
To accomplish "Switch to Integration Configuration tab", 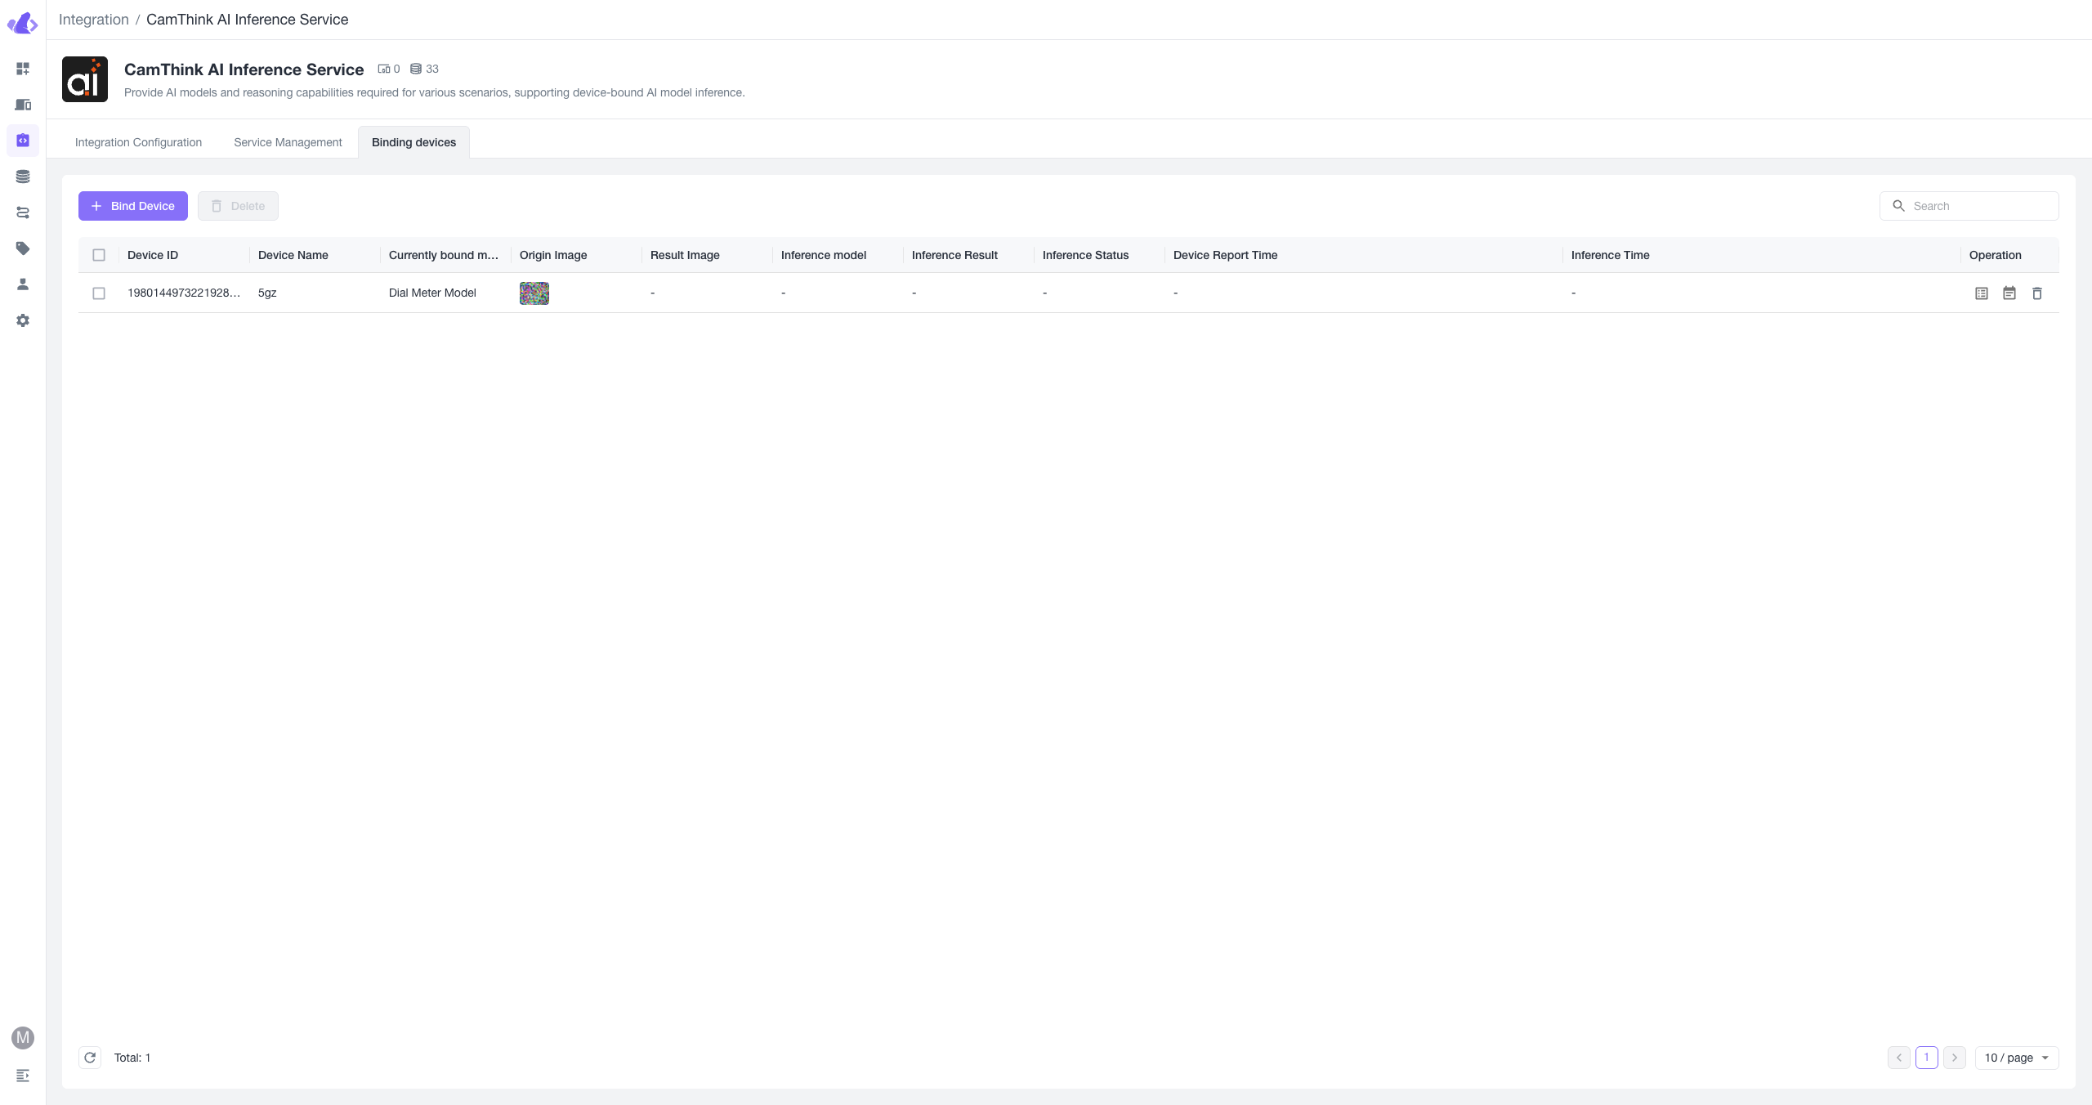I will 138,142.
